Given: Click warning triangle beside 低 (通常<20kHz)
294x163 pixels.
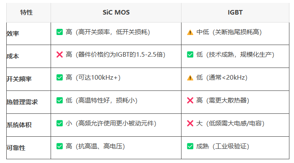Looking at the screenshot, I should 190,78.
